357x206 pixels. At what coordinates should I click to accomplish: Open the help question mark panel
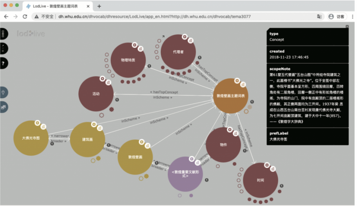[3, 63]
